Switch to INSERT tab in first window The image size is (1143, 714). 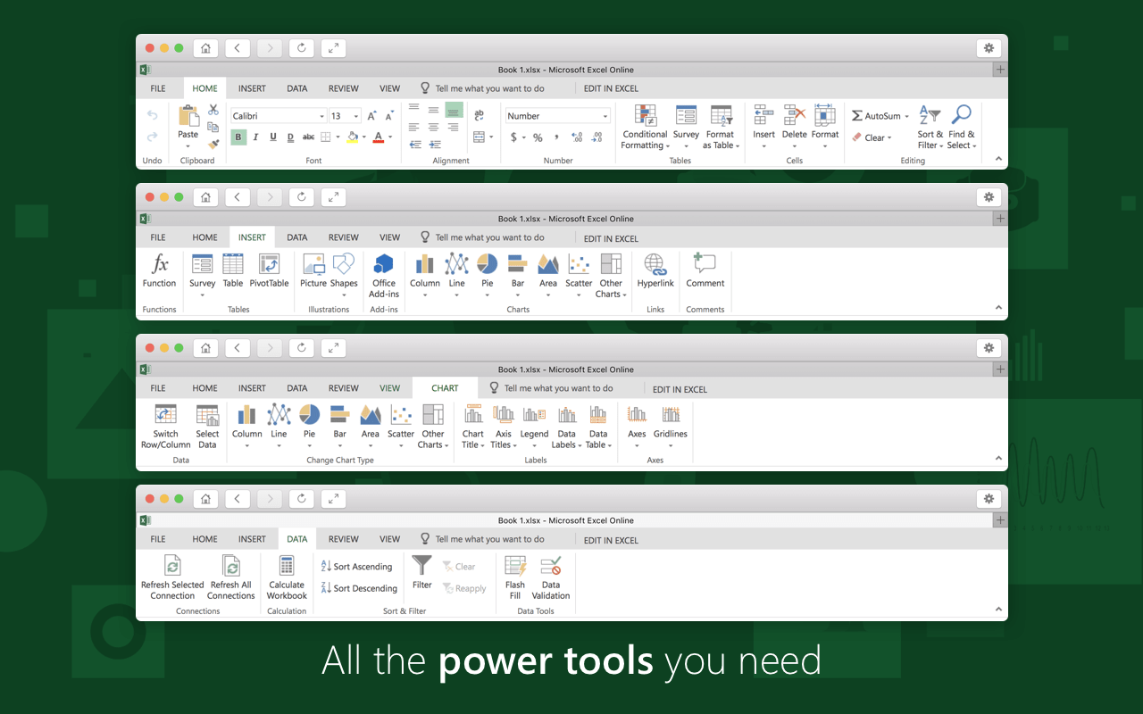coord(252,88)
